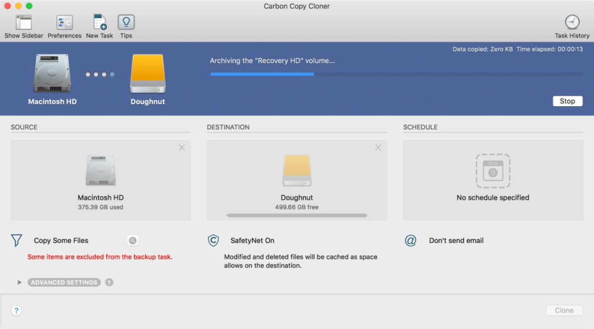Click the SafetyNet description text
This screenshot has height=329, width=594.
pos(300,261)
